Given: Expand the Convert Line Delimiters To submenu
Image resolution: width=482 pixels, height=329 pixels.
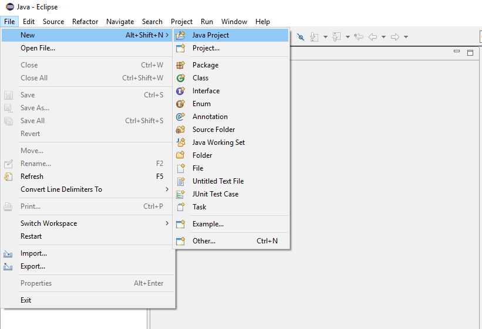Looking at the screenshot, I should [x=87, y=189].
